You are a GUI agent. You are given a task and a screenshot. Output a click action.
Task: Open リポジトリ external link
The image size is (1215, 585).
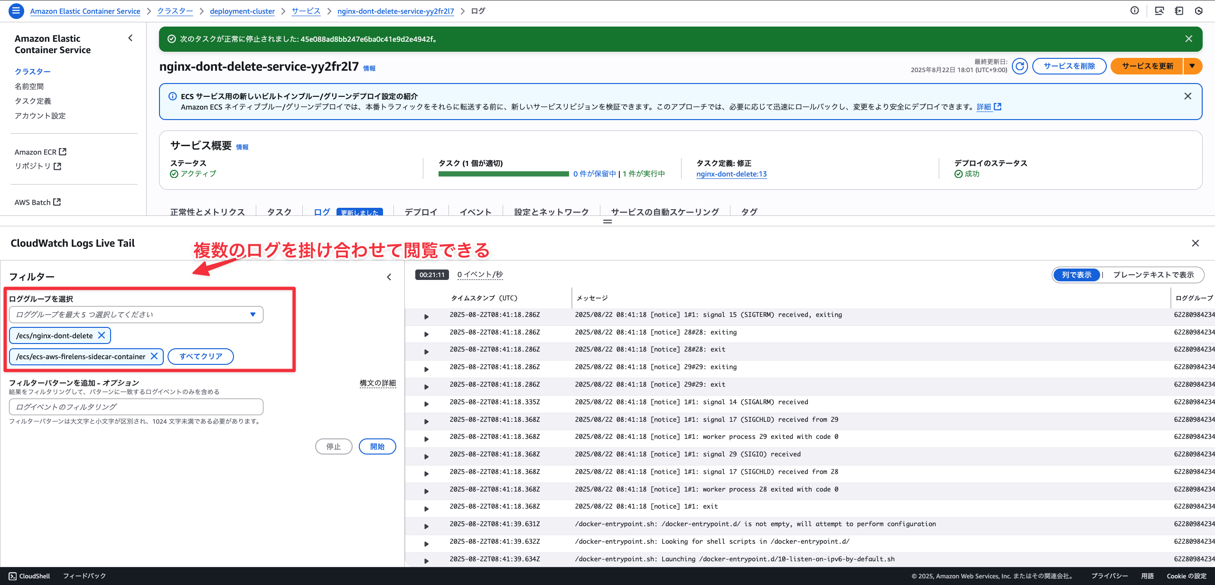point(38,166)
